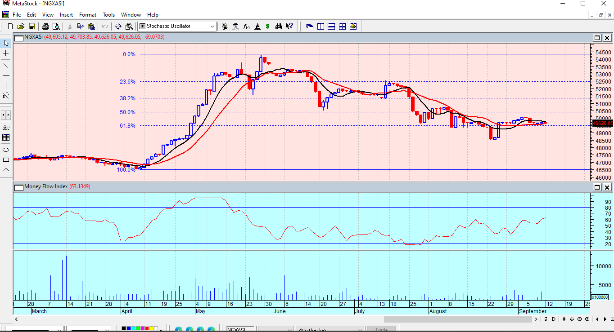Screen dimensions: 614x332
Task: Open a file using the folder icon
Action: tap(21, 26)
